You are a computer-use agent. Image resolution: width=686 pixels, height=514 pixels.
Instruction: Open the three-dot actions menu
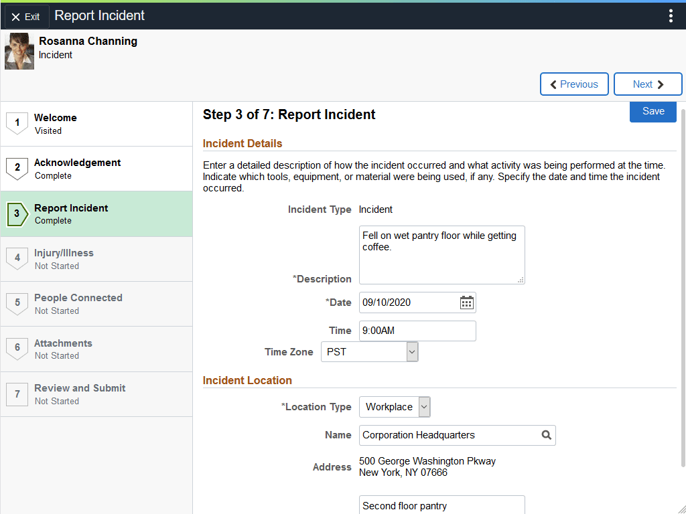(x=671, y=15)
